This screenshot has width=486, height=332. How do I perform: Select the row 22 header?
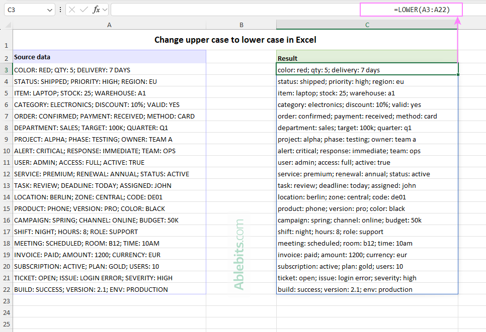tap(6, 289)
